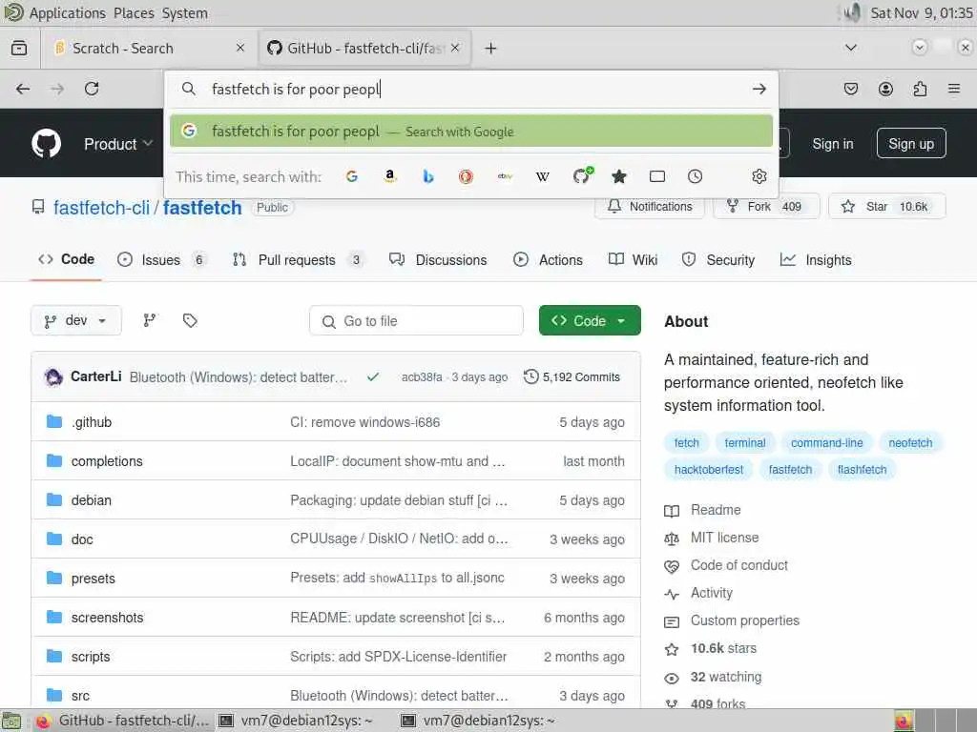The image size is (977, 732).
Task: Fork the repository with the Fork button
Action: [766, 207]
